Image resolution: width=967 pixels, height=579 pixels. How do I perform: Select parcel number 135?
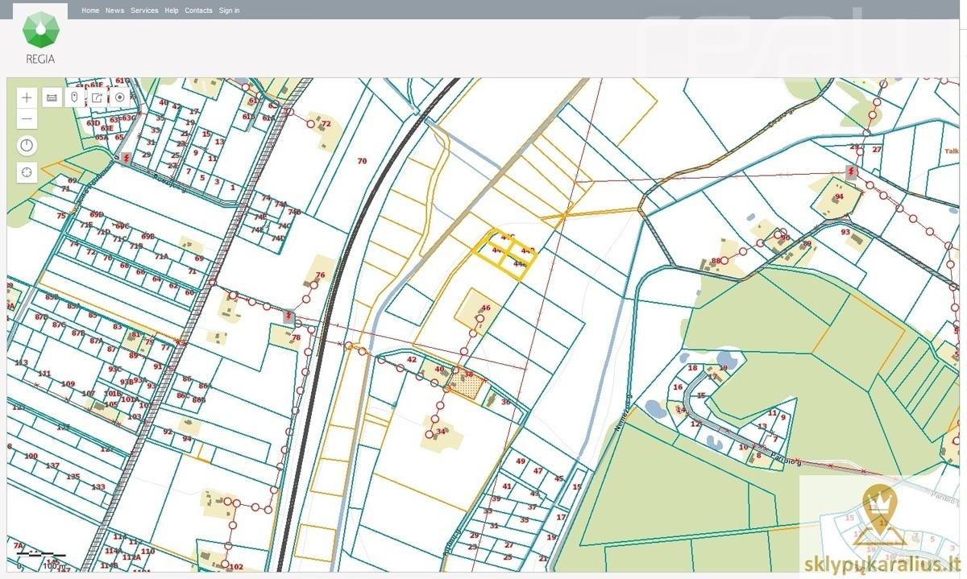(73, 477)
